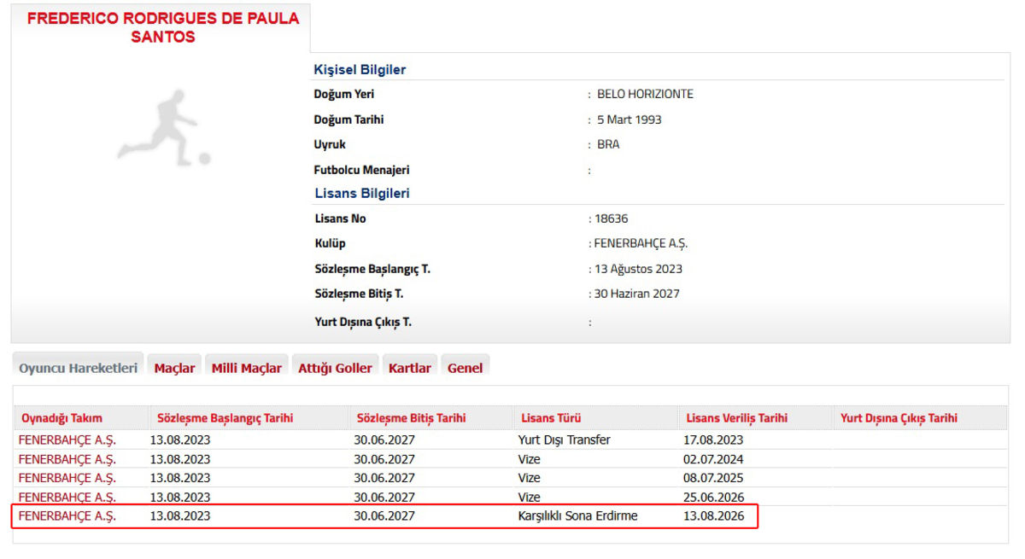This screenshot has height=559, width=1025.
Task: Select birth date value 5 Mart 1993
Action: [630, 119]
